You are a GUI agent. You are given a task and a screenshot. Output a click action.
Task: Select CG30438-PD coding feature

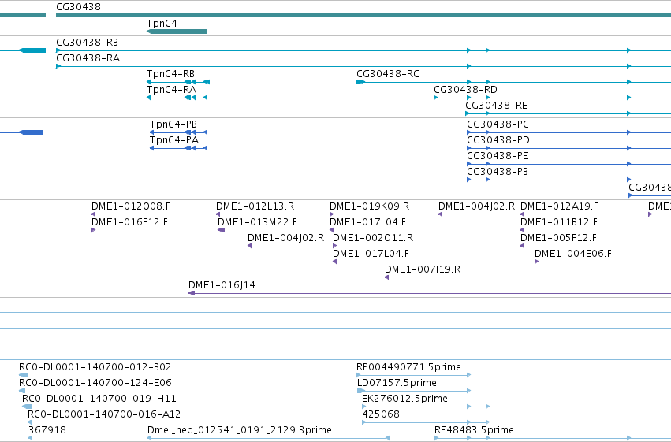[568, 148]
